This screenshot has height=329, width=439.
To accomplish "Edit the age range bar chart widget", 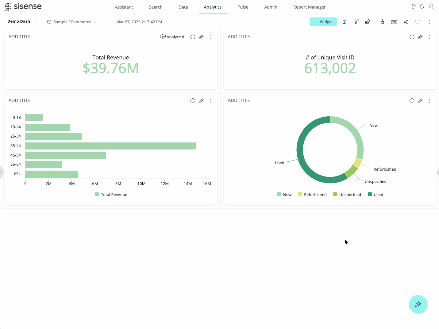I will tap(201, 101).
